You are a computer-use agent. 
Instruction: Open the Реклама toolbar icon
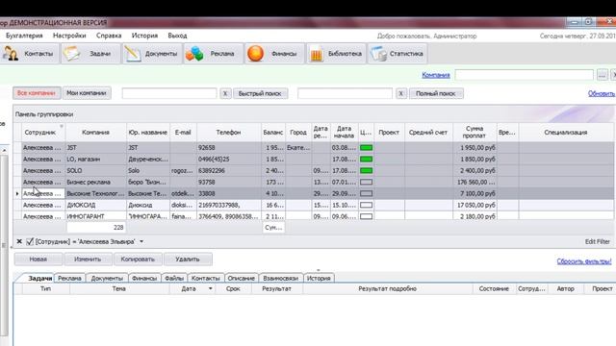point(194,54)
